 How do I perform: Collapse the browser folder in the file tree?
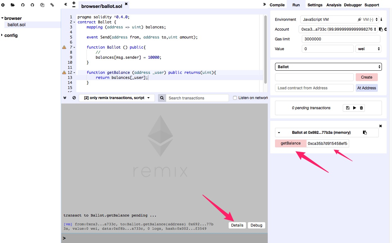(2, 18)
